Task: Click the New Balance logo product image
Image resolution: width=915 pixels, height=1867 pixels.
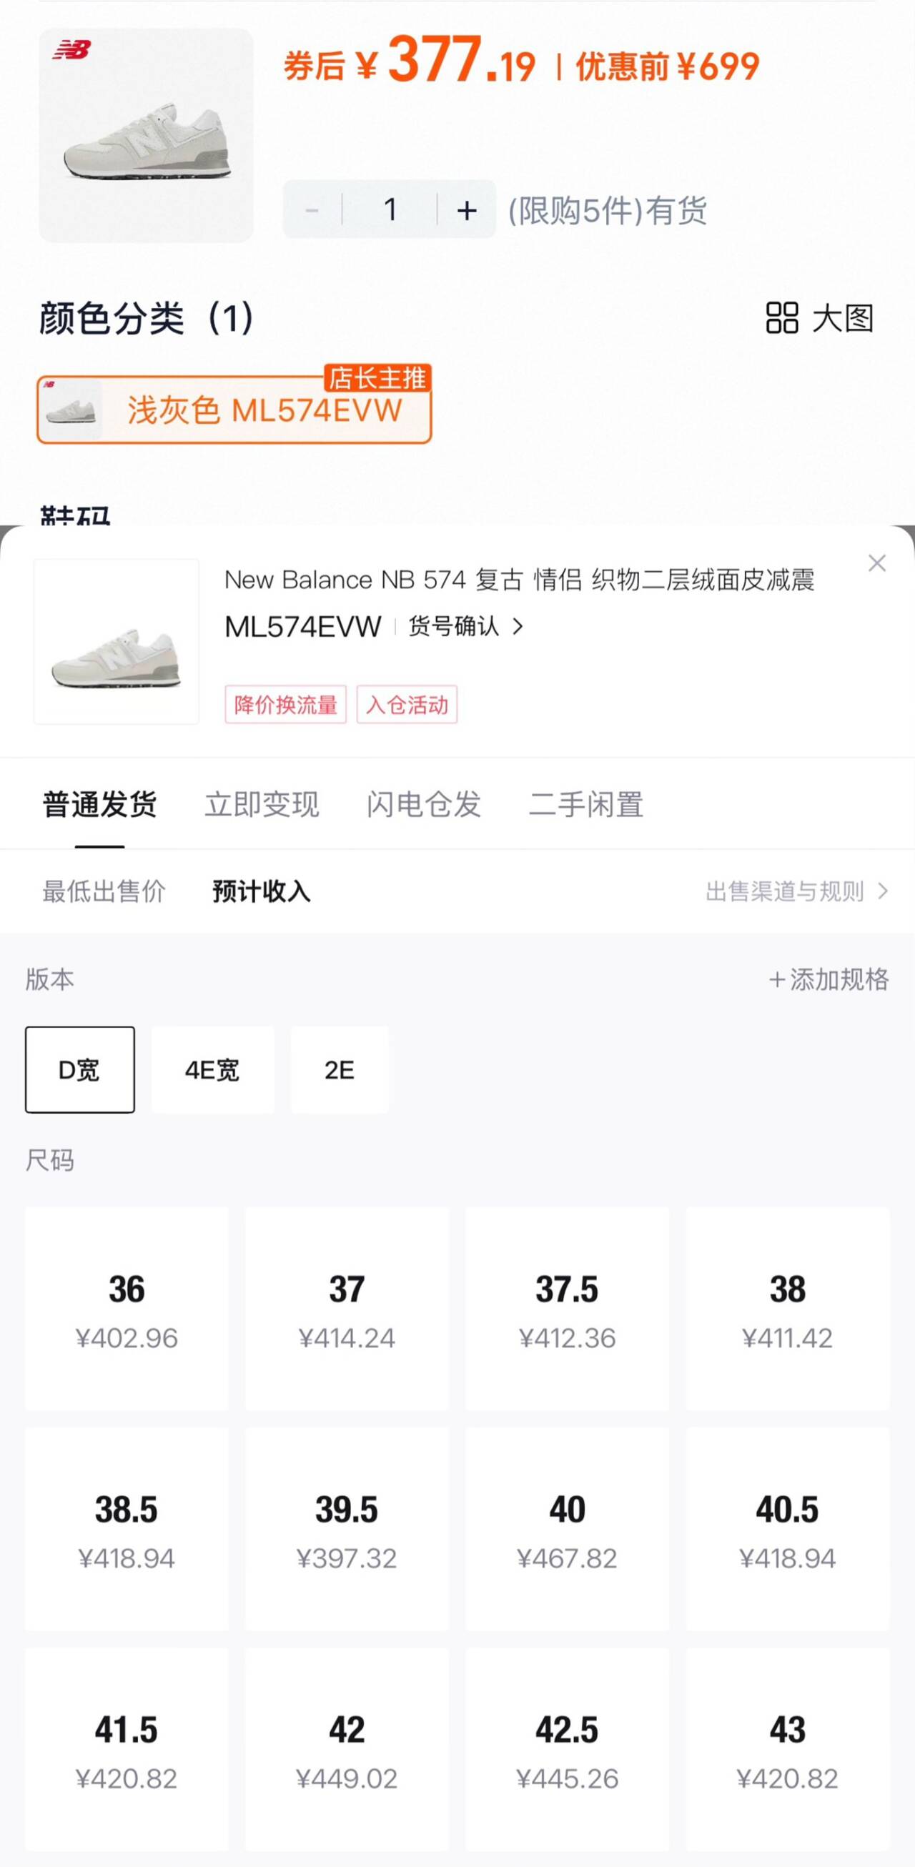Action: point(146,135)
